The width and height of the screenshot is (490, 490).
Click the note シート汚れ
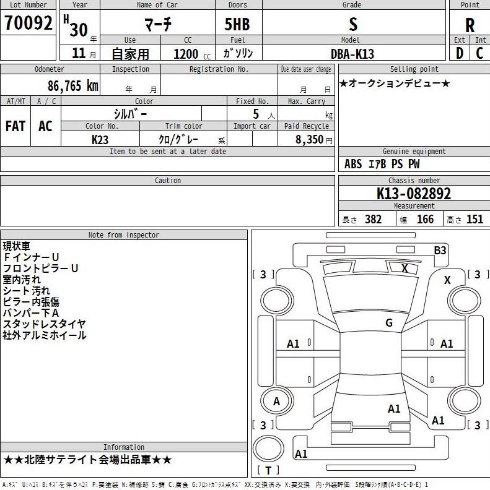[26, 291]
